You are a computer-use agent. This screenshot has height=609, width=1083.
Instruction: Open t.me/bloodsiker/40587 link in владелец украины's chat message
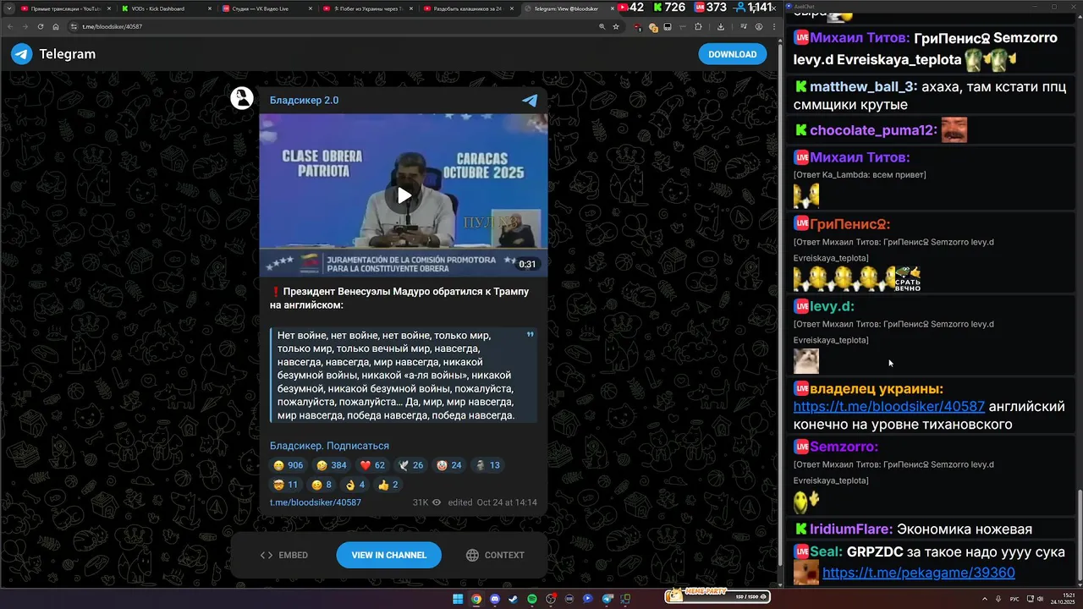(889, 407)
